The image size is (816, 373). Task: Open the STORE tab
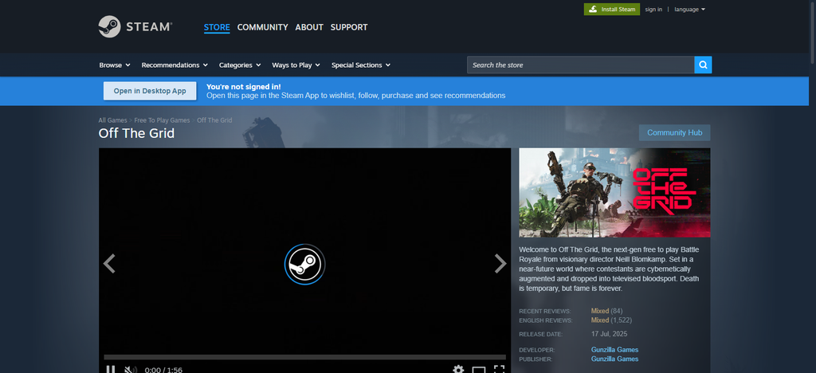point(217,27)
